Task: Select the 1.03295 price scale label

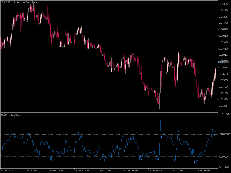Action: (x=223, y=106)
